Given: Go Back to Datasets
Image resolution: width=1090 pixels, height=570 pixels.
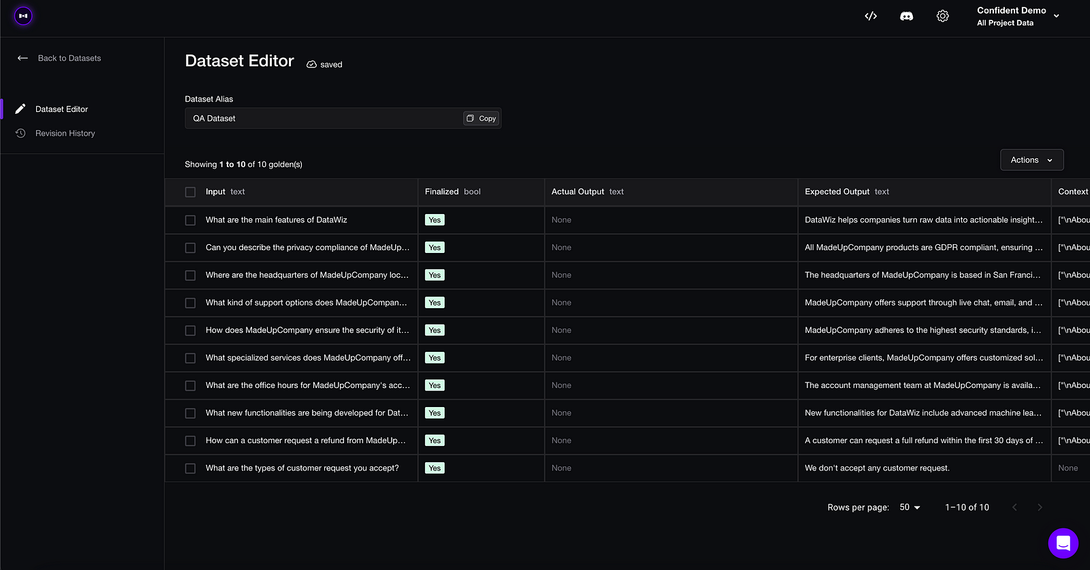Looking at the screenshot, I should [x=59, y=58].
